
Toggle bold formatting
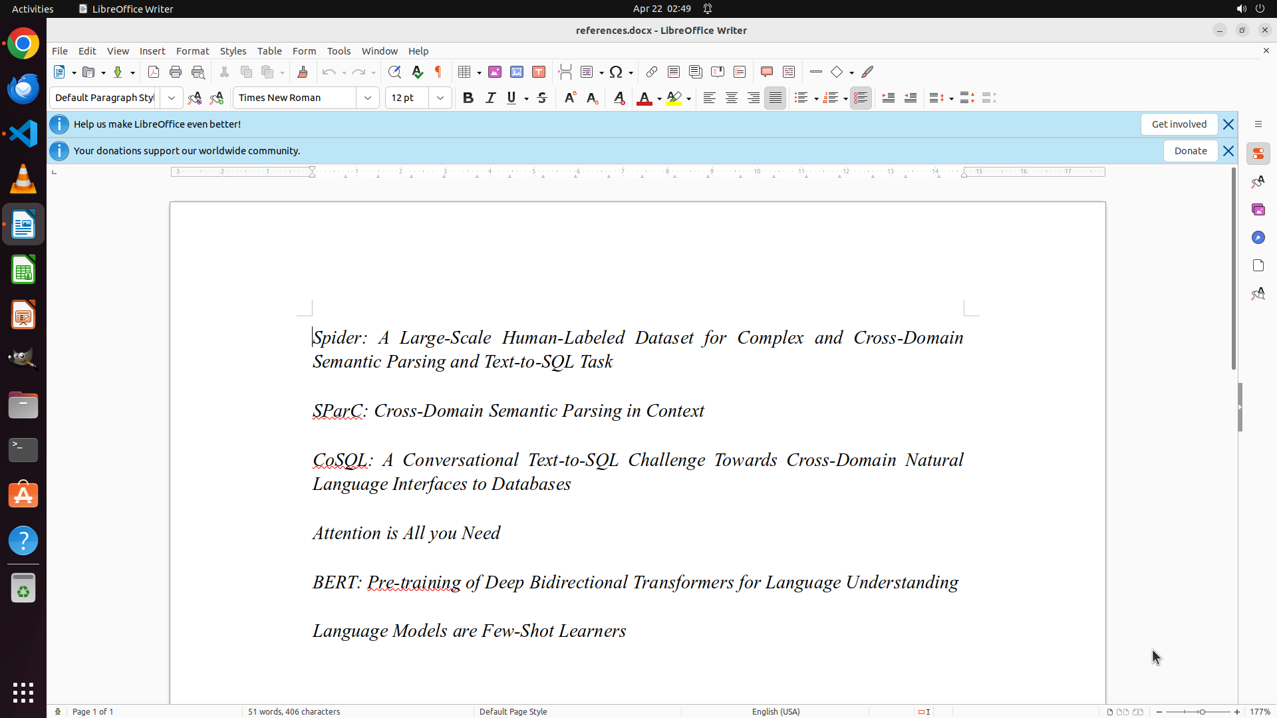coord(468,98)
